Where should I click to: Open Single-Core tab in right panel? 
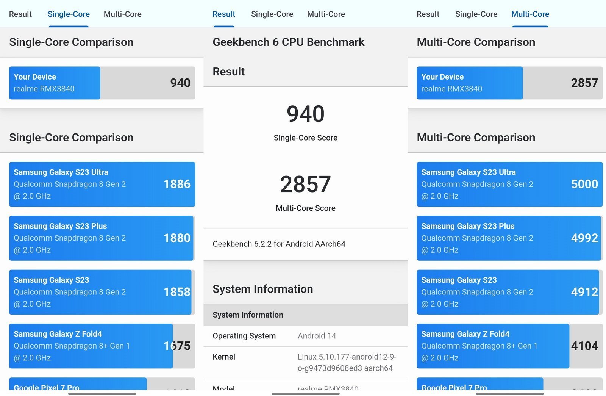(x=476, y=14)
